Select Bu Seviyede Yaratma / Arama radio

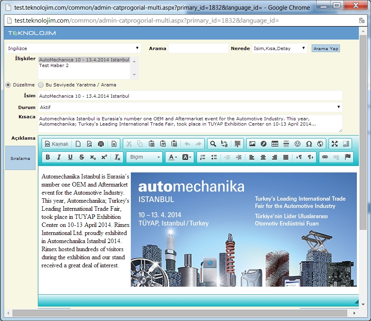click(41, 85)
